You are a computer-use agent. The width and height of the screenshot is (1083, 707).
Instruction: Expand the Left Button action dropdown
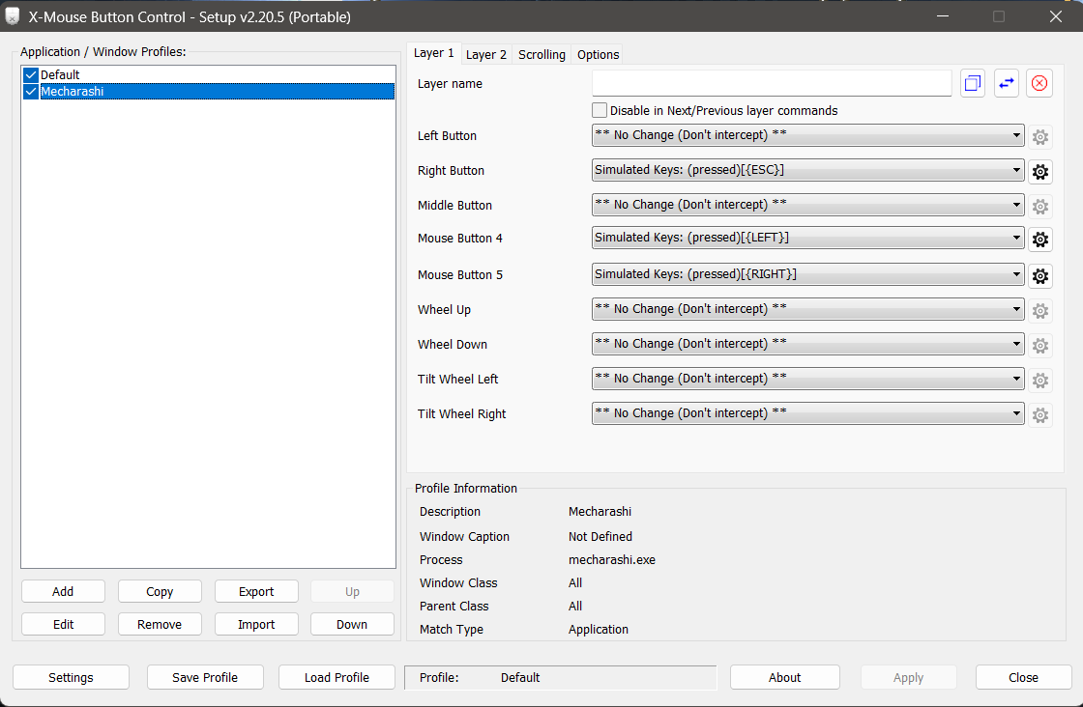point(807,136)
